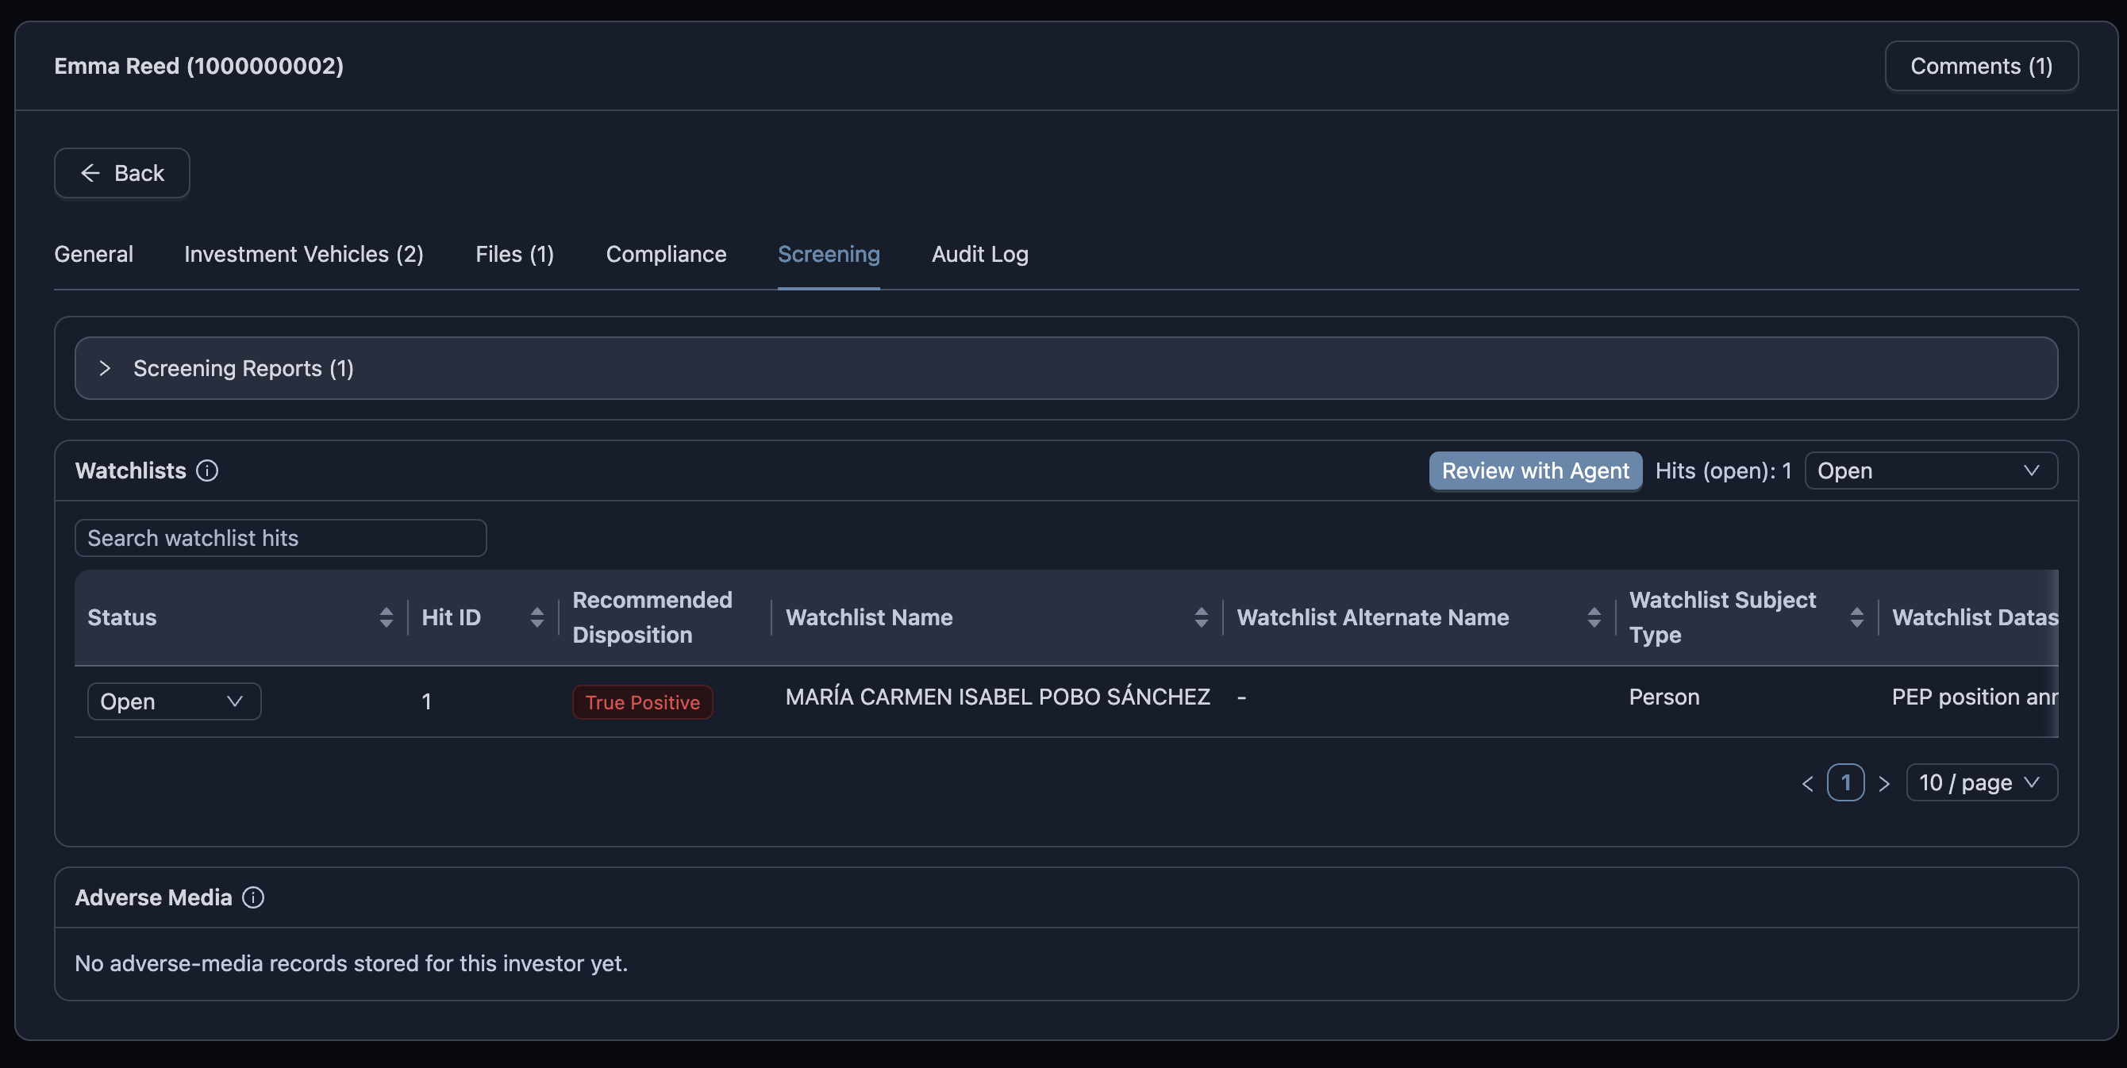
Task: Focus the Search watchlist hits field
Action: coord(281,538)
